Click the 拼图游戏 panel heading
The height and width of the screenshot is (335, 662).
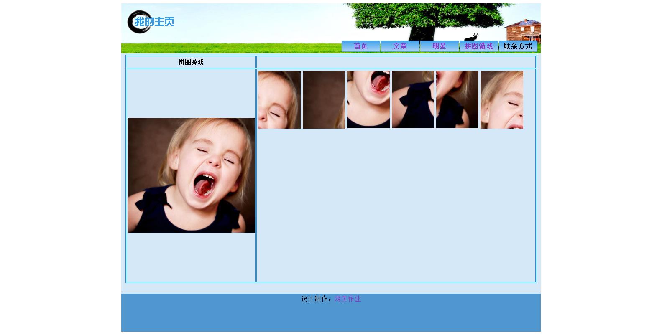191,62
